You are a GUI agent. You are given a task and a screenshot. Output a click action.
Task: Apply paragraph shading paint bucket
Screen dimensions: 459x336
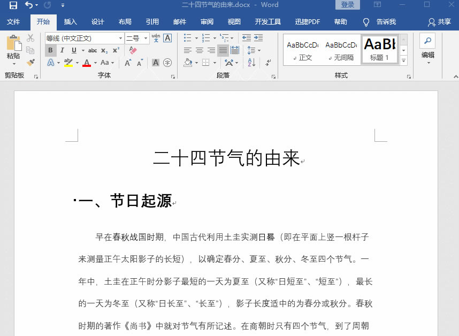click(x=188, y=63)
